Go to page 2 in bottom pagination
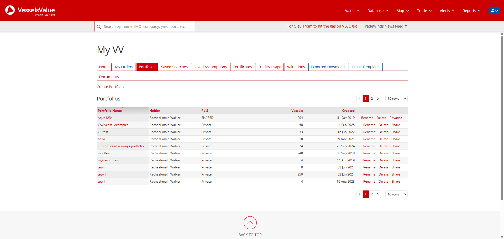The width and height of the screenshot is (504, 239). pos(372,194)
